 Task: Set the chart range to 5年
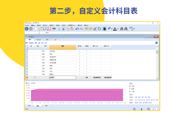[x=149, y=97]
